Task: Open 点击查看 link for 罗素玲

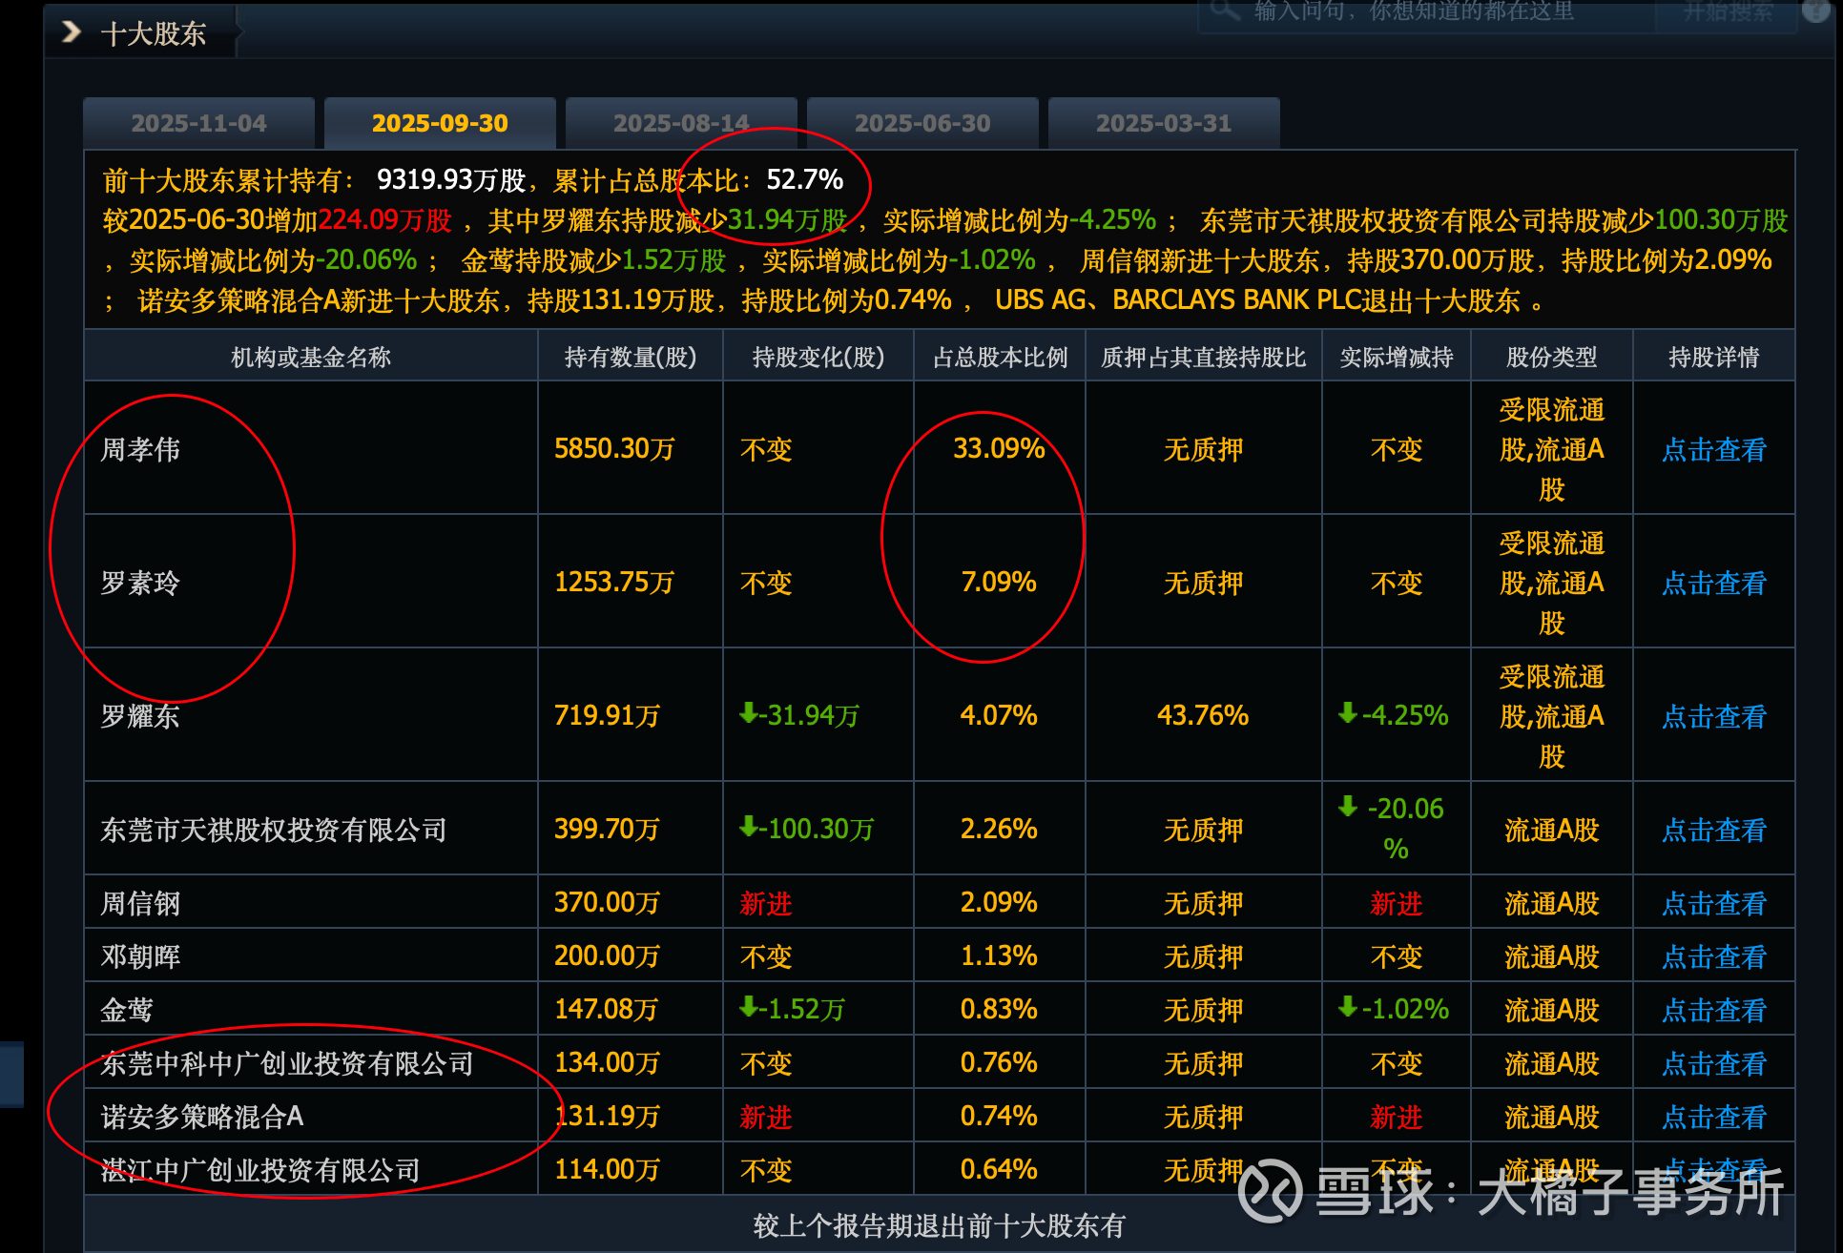Action: click(x=1713, y=583)
